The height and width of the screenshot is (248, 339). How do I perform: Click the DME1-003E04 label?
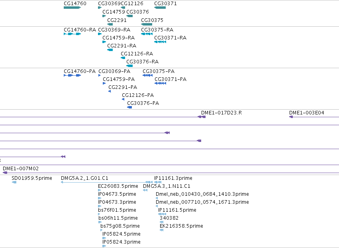307,113
